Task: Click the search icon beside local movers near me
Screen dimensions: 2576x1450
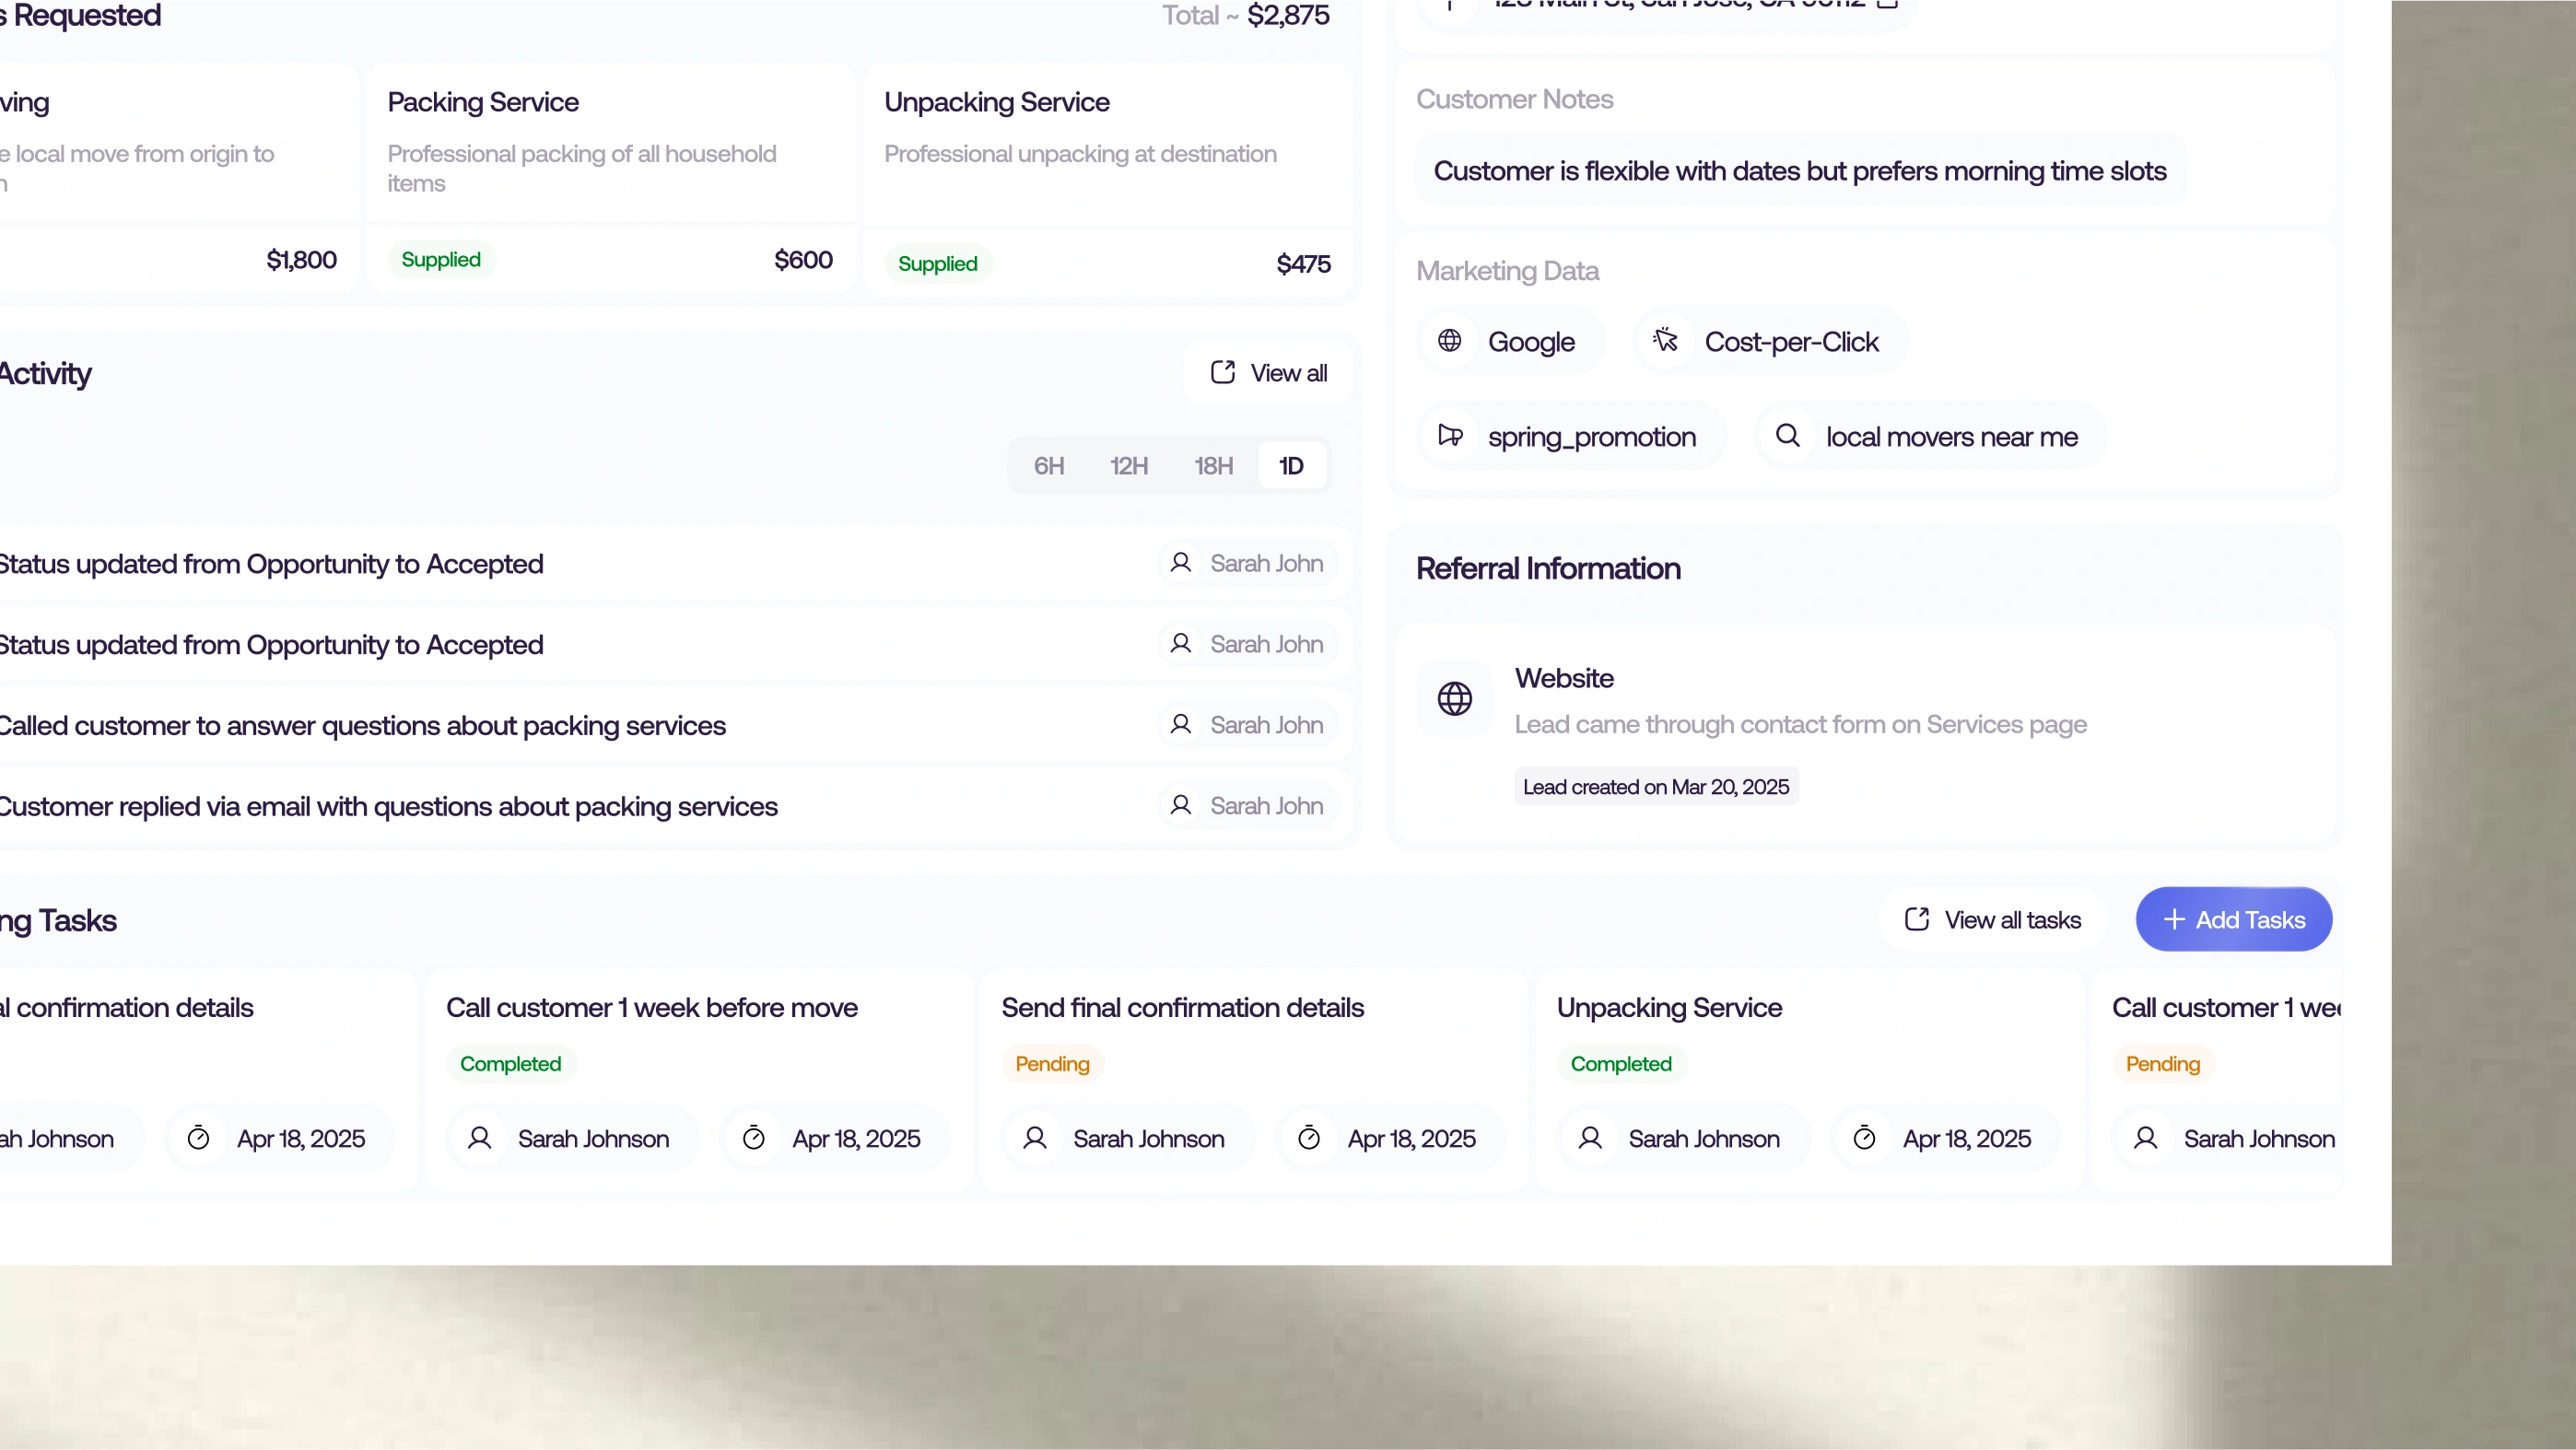Action: [x=1787, y=435]
